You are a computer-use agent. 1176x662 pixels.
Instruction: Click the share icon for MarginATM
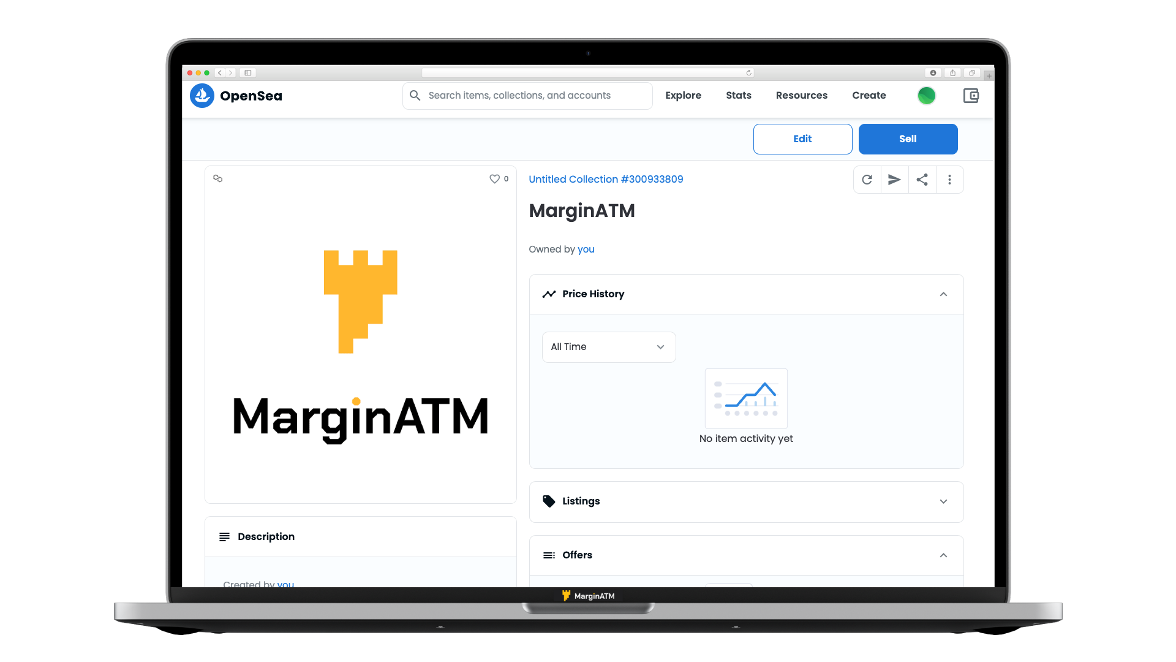click(x=922, y=180)
